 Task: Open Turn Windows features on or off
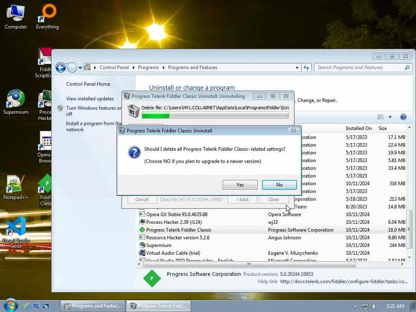click(x=93, y=111)
